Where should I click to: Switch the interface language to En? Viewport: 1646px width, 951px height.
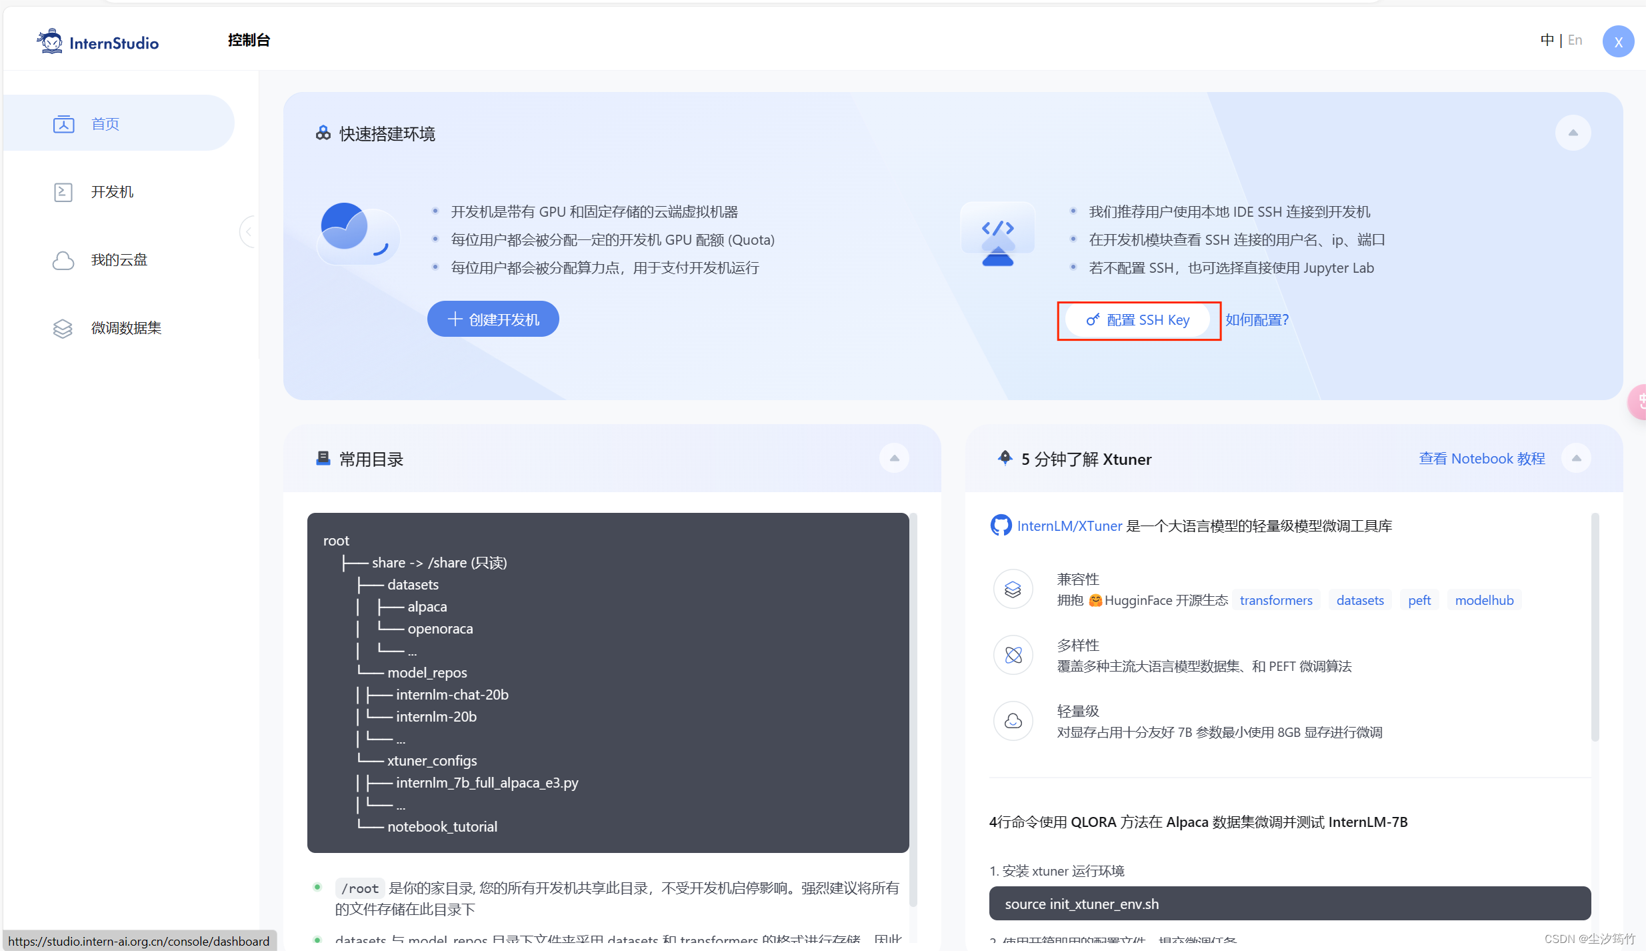pyautogui.click(x=1575, y=39)
